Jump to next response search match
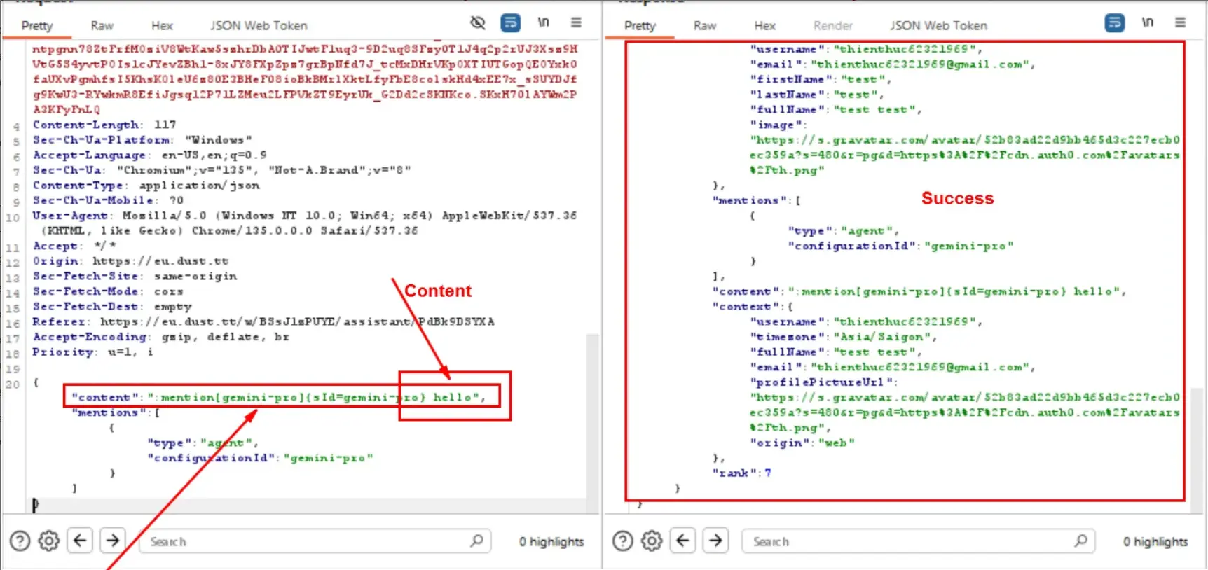Viewport: 1208px width, 570px height. point(715,541)
